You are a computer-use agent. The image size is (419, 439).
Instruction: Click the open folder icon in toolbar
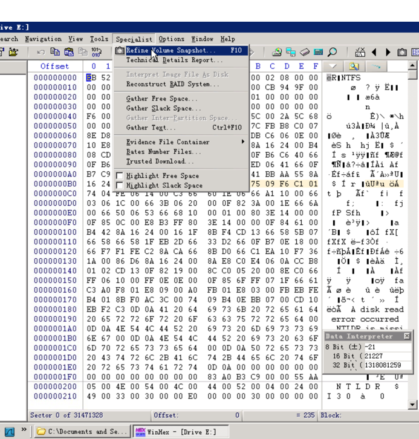pos(13,52)
